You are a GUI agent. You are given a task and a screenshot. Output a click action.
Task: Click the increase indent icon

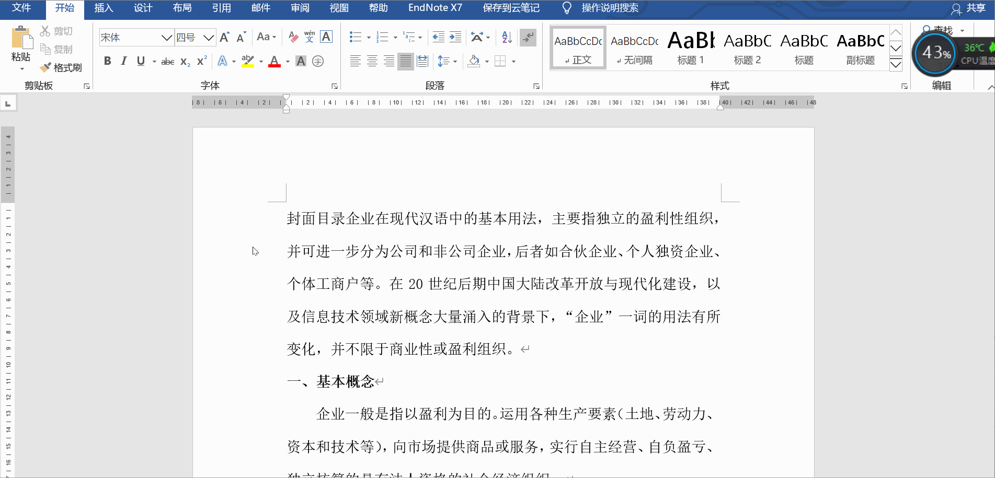click(454, 37)
